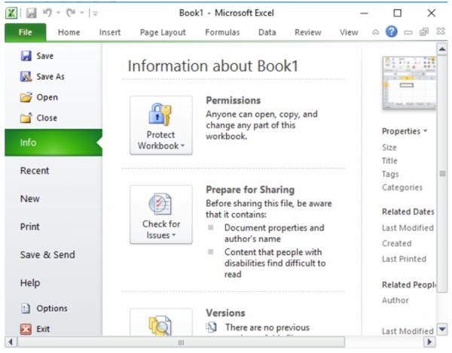Click the workbook preview thumbnail
Screen dimensions: 452x353
pos(409,83)
